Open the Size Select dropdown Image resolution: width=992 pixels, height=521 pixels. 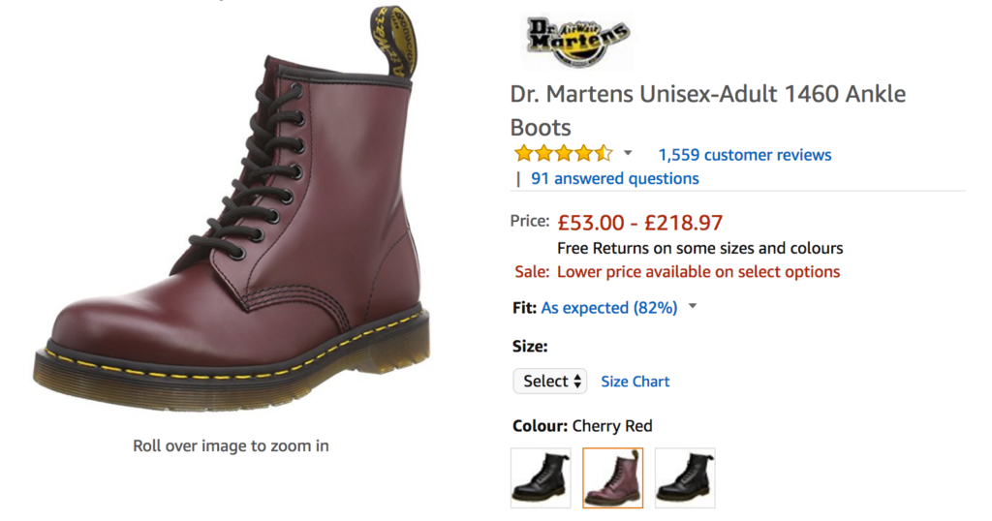(x=549, y=382)
